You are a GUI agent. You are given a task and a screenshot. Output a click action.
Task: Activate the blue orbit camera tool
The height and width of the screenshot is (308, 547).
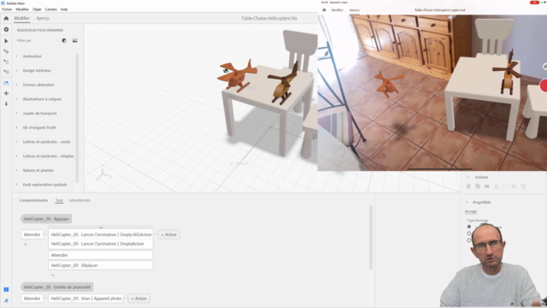click(6, 83)
